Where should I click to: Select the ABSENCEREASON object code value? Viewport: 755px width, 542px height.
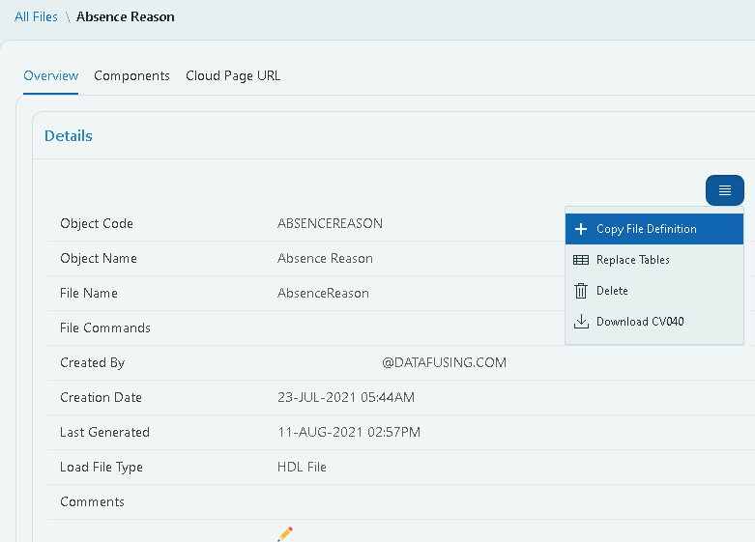(331, 224)
